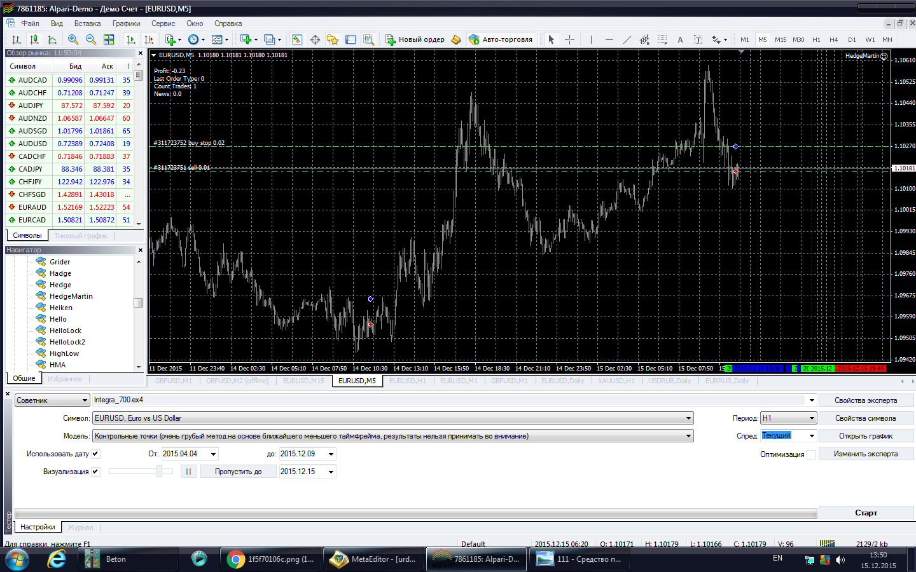The width and height of the screenshot is (916, 572).
Task: Adjust the visualization speed slider
Action: click(160, 472)
